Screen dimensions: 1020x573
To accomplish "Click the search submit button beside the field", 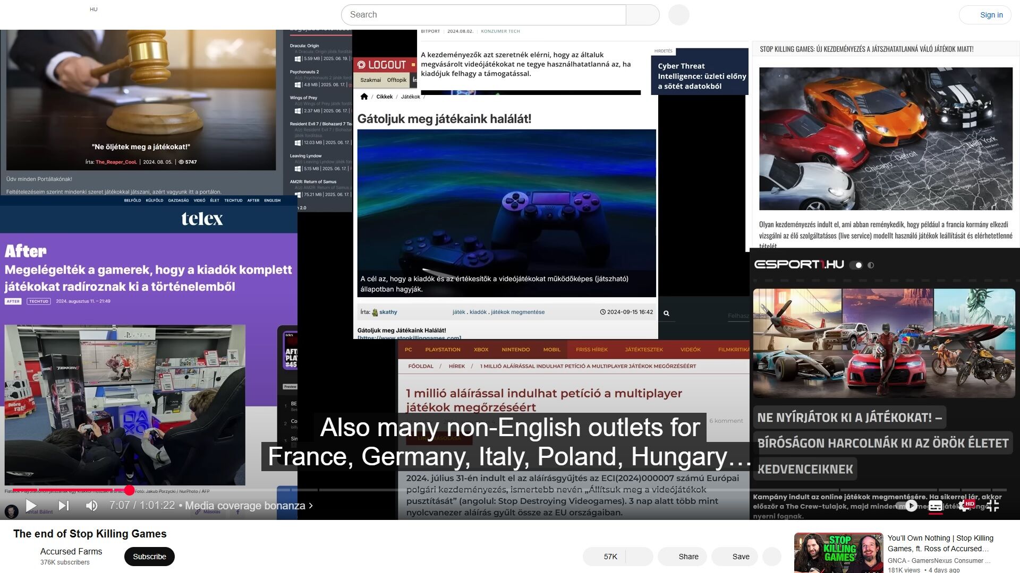I will click(643, 15).
